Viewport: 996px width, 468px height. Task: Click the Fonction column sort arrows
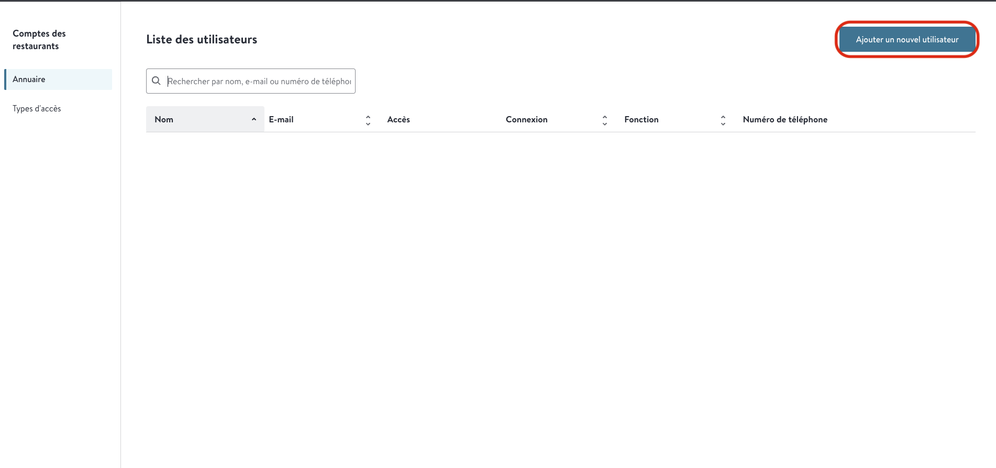pos(723,120)
